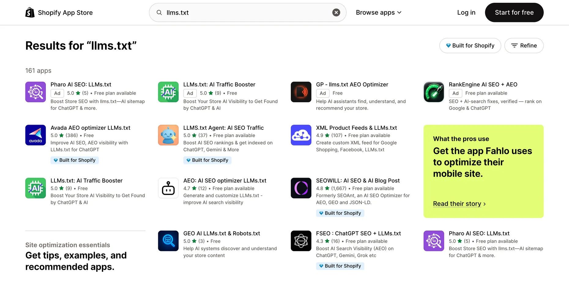Open RankEngine AI SEO + AEO title
Image resolution: width=569 pixels, height=282 pixels.
[x=483, y=85]
